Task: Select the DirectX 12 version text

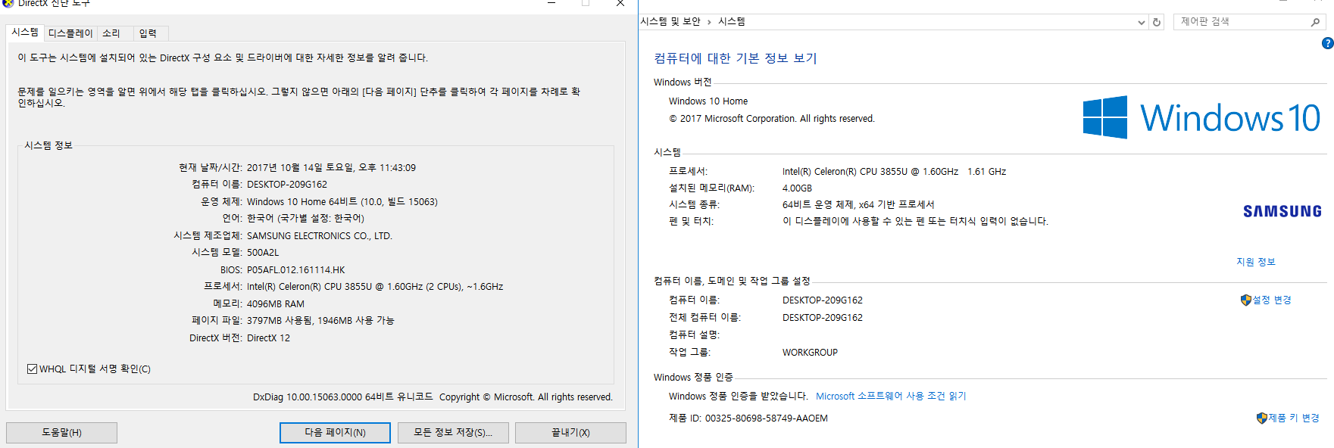Action: click(x=268, y=338)
